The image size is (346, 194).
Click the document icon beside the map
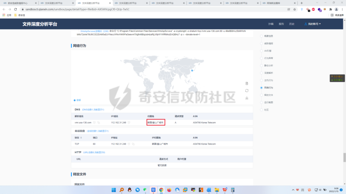click(247, 83)
